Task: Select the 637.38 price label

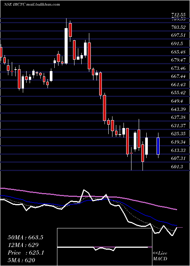Action: point(178,117)
